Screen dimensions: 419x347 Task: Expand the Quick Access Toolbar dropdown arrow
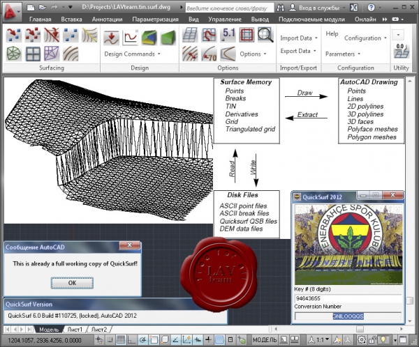coord(71,7)
